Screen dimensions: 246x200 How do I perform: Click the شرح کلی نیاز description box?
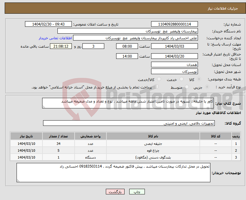point(128,103)
